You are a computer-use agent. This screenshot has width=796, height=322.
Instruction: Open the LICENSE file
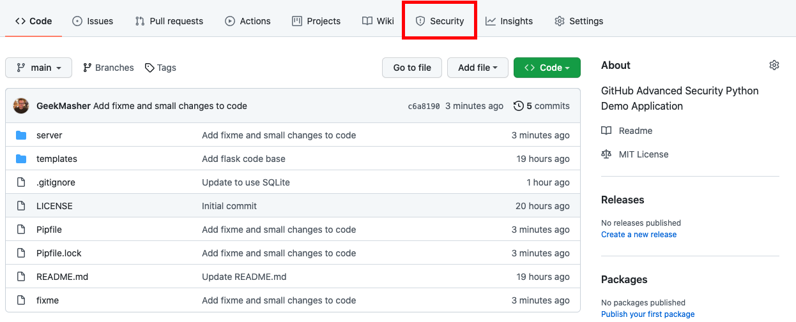click(x=54, y=206)
